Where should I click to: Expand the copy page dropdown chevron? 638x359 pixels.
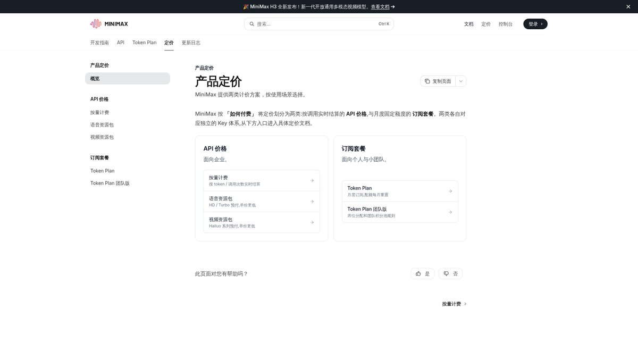pyautogui.click(x=461, y=81)
